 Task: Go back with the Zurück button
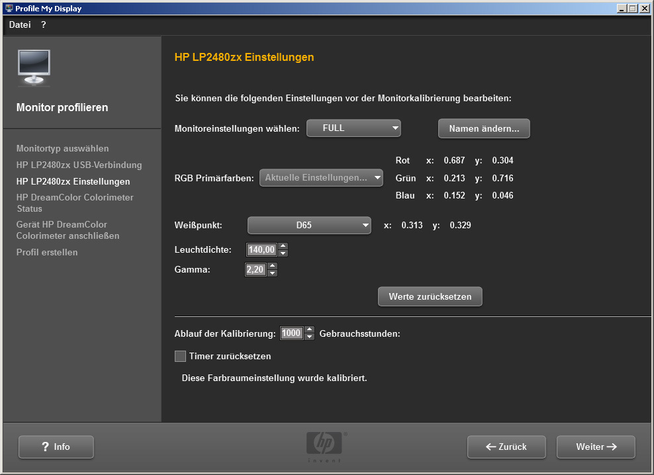click(506, 447)
